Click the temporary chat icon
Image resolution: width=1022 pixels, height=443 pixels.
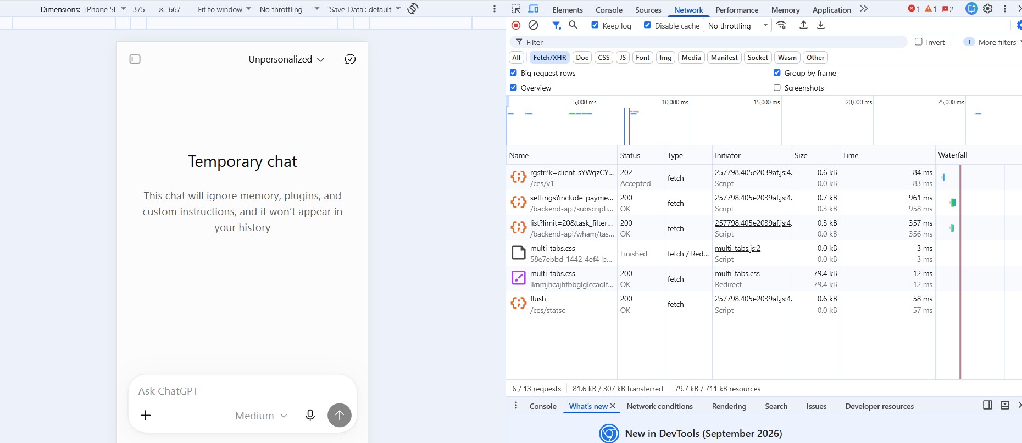click(350, 59)
